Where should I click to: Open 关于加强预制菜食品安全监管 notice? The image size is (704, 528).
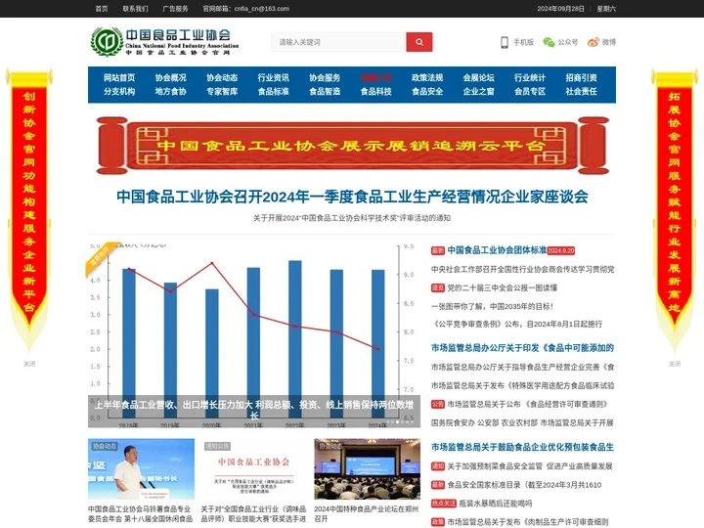pos(530,466)
